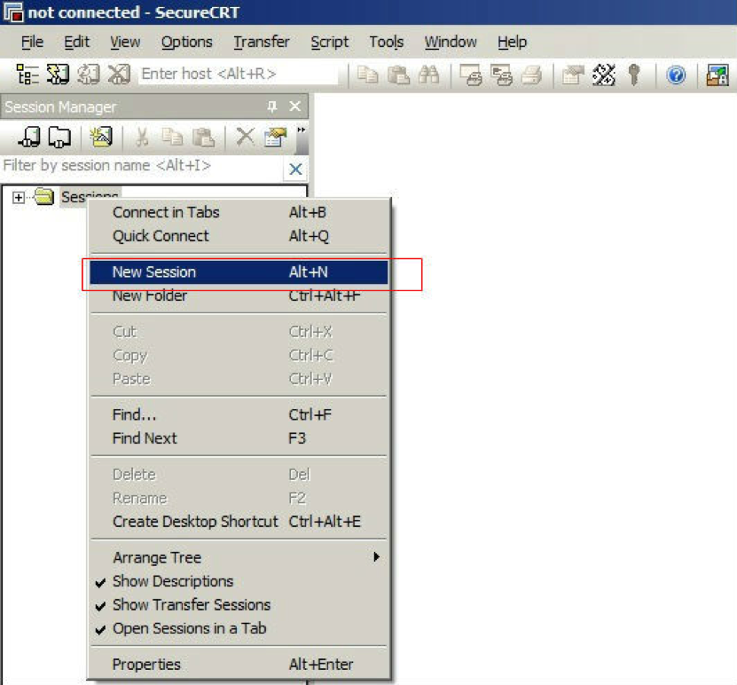Click the Find binoculars icon

coord(429,75)
